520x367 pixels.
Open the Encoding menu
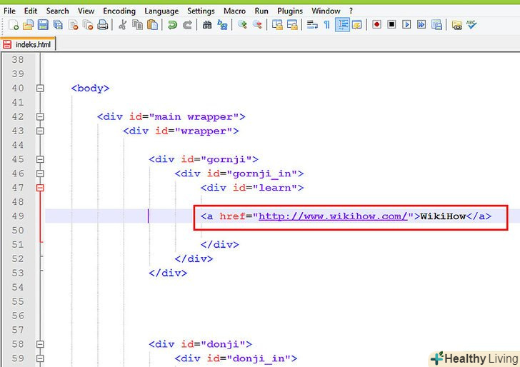(118, 11)
